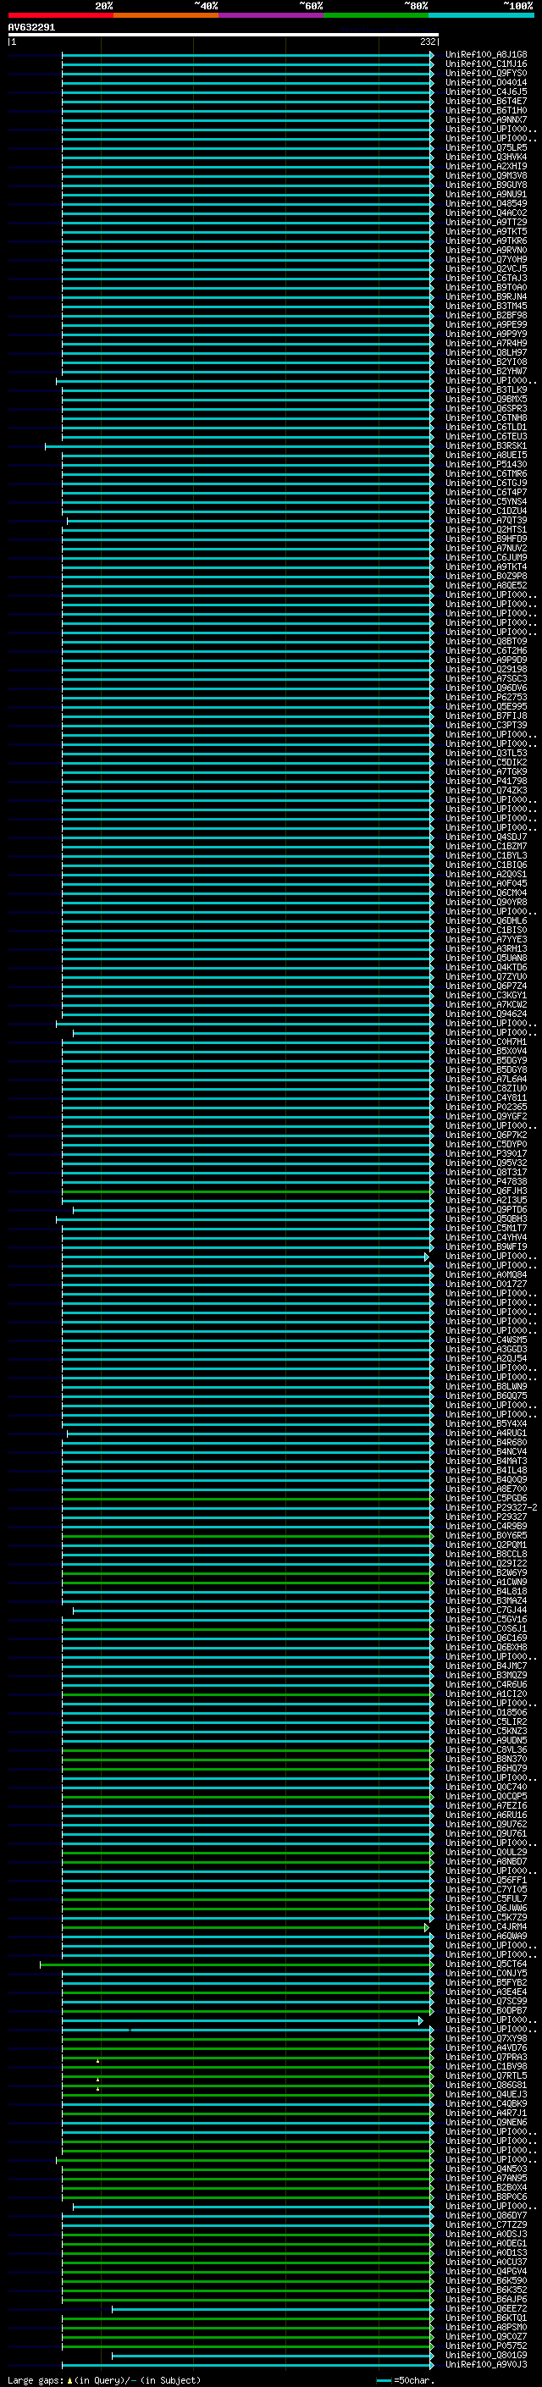The height and width of the screenshot is (2387, 542).
Task: Select hit UniRef100_O04014
Action: click(x=485, y=82)
